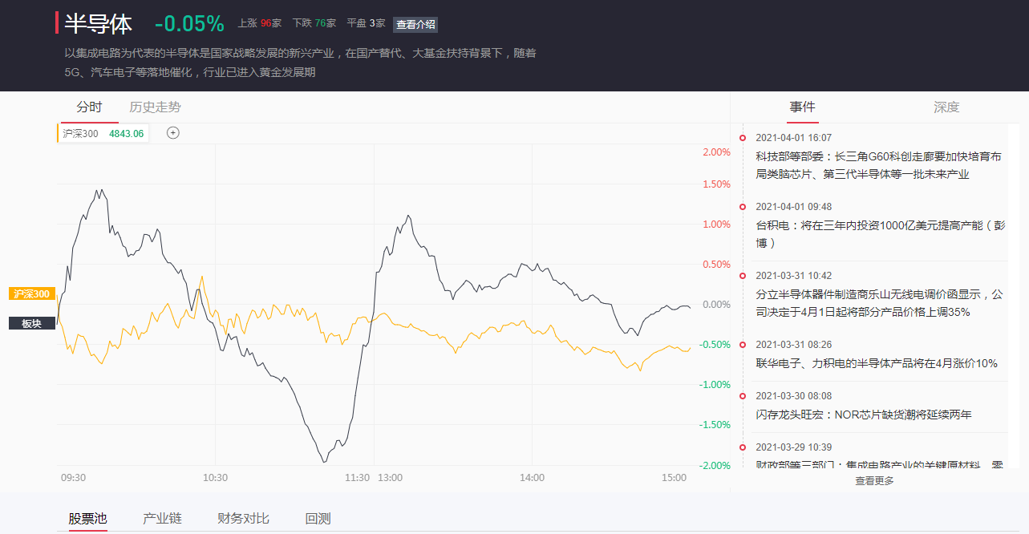Click the red marker for 2021-03-31 10:42 event

click(743, 276)
